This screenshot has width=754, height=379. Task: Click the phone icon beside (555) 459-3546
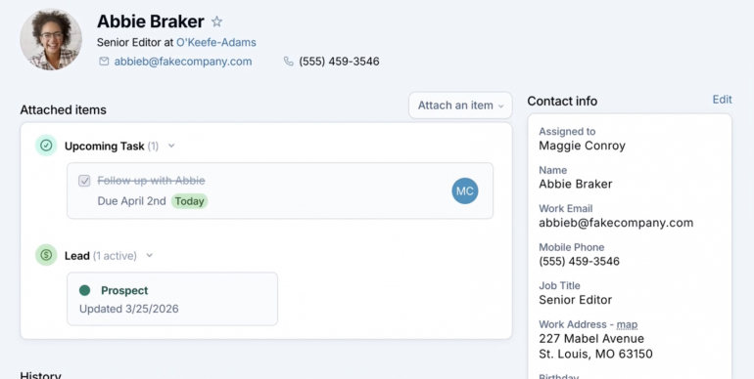(289, 62)
